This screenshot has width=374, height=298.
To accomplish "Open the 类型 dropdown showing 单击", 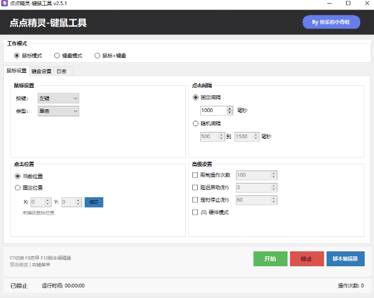I will [58, 111].
